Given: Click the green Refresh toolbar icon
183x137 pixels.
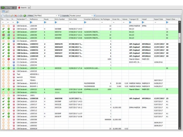Looking at the screenshot, I should (x=25, y=16).
